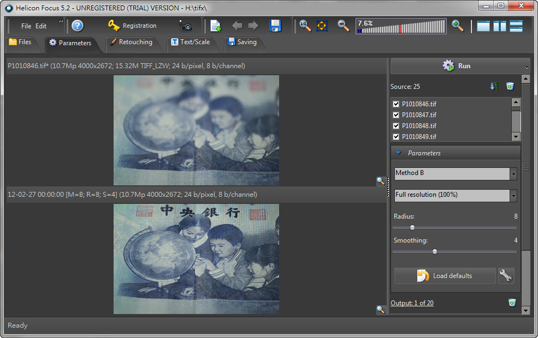Click the sort source files icon
The image size is (538, 338).
pyautogui.click(x=494, y=86)
